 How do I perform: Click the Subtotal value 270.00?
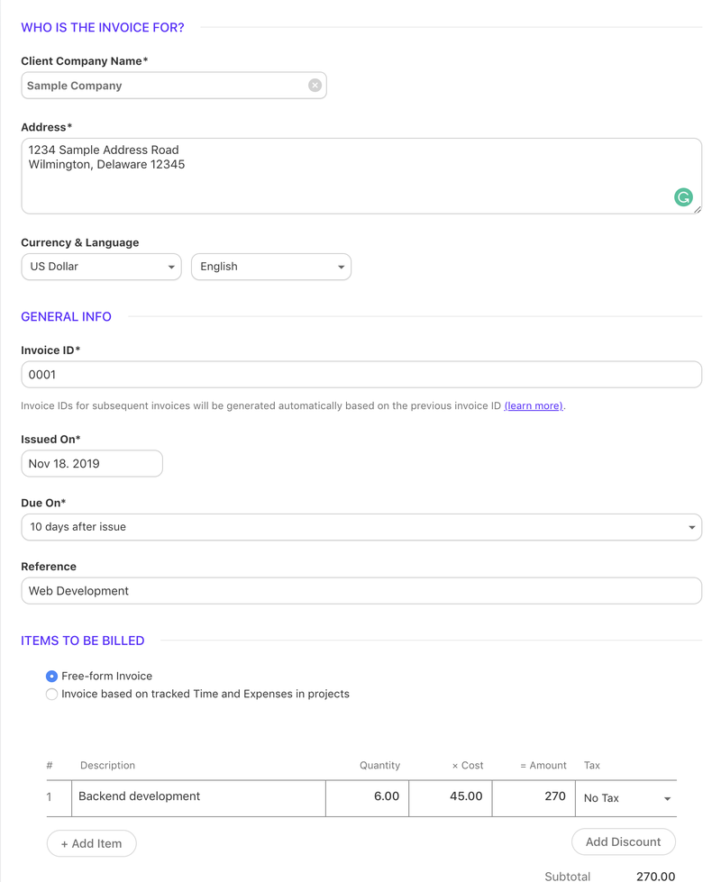point(656,877)
